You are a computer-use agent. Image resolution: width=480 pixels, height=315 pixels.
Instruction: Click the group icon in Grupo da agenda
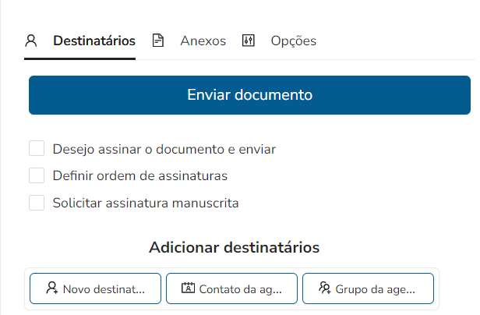click(325, 288)
